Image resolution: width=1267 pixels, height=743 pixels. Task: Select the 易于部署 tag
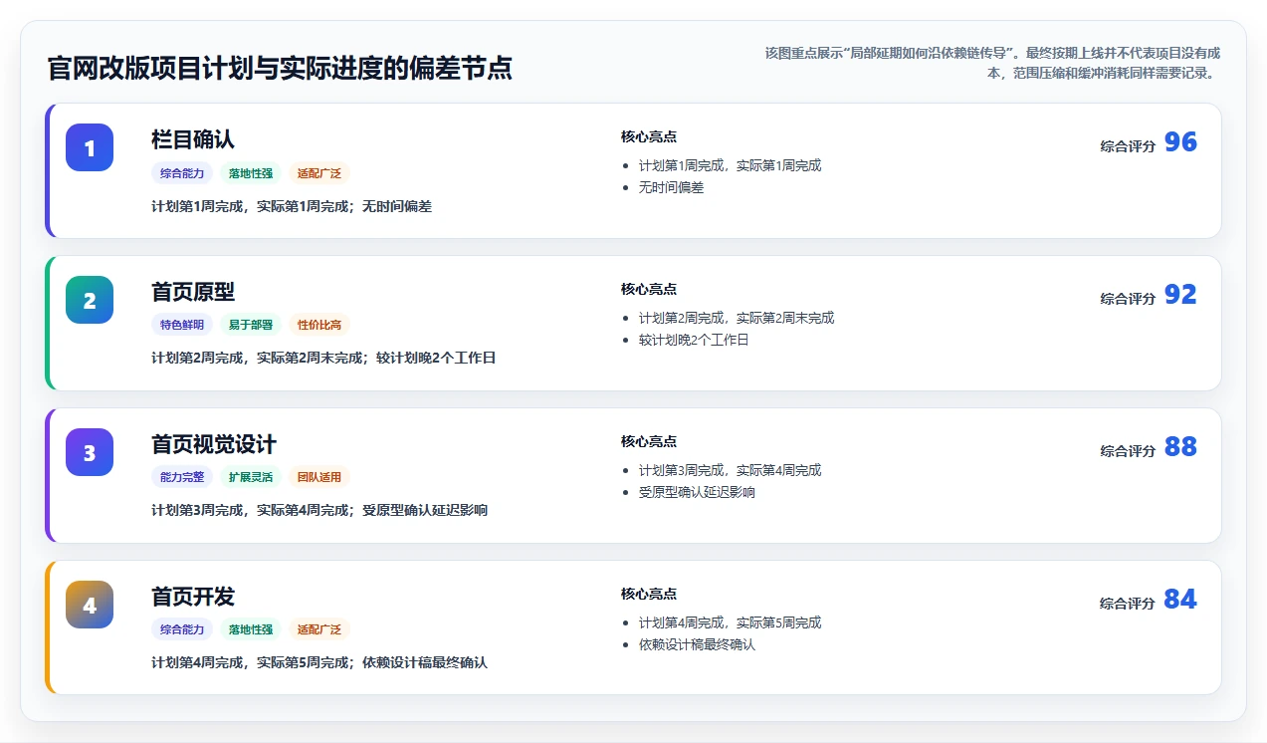click(x=251, y=326)
